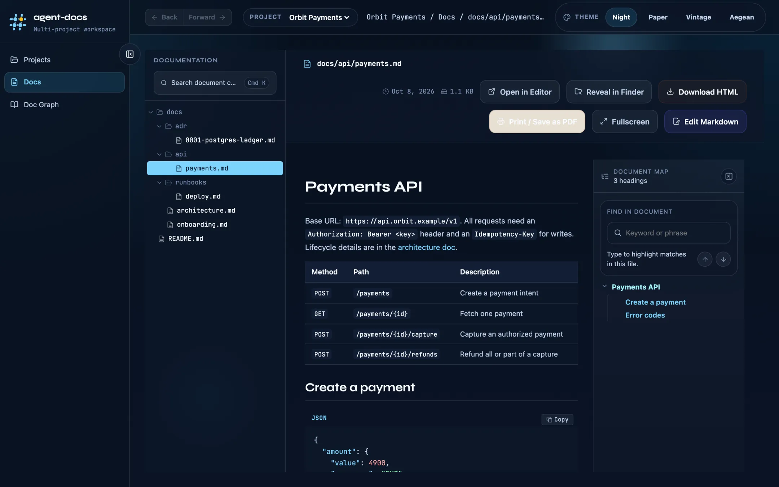
Task: Collapse the api folder
Action: 159,154
